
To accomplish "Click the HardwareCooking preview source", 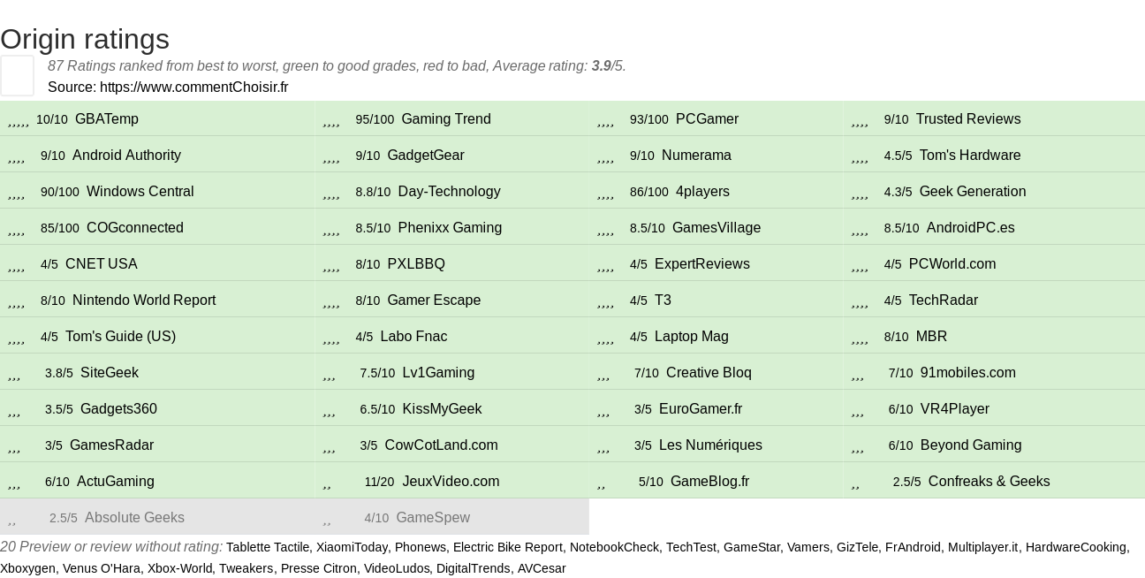I will click(x=1076, y=547).
